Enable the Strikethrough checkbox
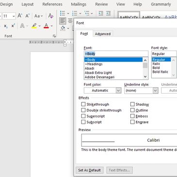This screenshot has width=177, height=177. tap(83, 104)
